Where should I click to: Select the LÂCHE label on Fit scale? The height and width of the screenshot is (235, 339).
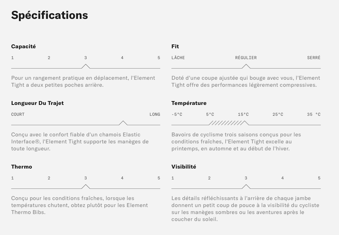(x=178, y=58)
